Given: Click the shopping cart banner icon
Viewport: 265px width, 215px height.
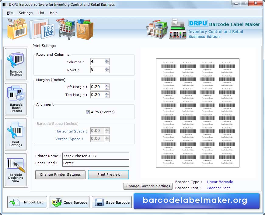Looking at the screenshot, I should coord(66,29).
